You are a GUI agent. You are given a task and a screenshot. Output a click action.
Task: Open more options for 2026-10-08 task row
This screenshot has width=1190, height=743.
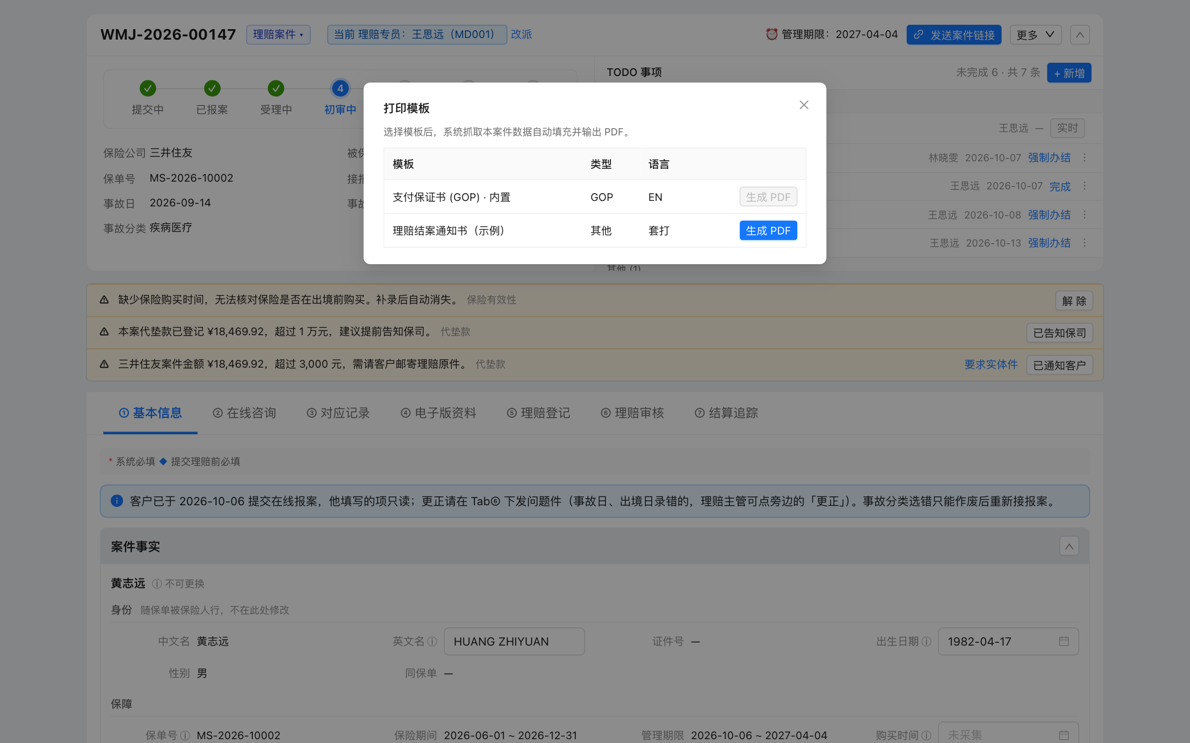pyautogui.click(x=1085, y=215)
